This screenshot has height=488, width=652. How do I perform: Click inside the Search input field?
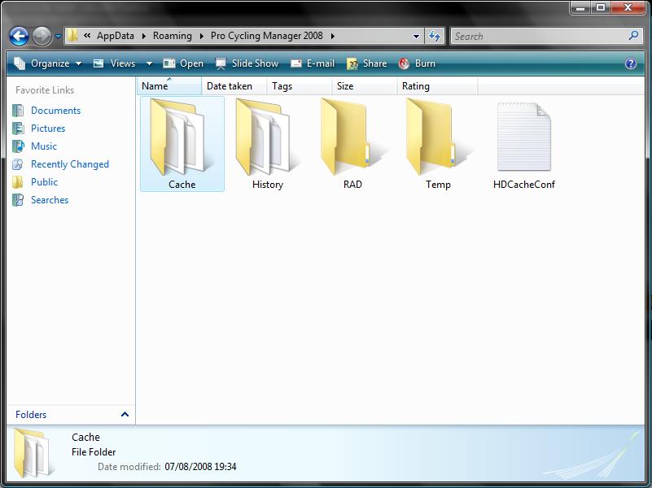tap(537, 36)
